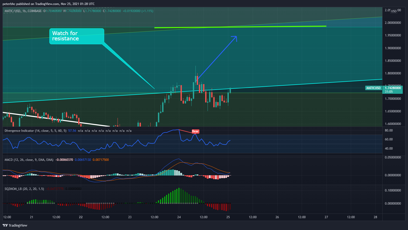The height and width of the screenshot is (230, 408).
Task: Click the red 'Bear' divergence label
Action: click(x=195, y=131)
